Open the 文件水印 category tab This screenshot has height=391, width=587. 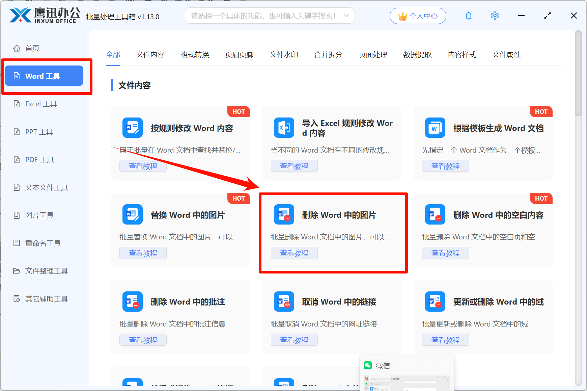283,55
